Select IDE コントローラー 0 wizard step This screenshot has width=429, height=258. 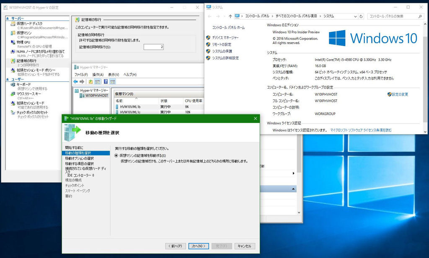tap(81, 175)
